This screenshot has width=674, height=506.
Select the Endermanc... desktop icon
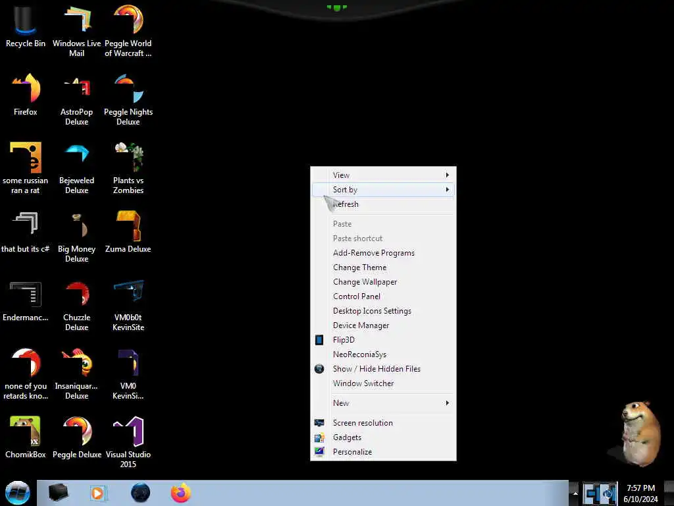pyautogui.click(x=26, y=300)
